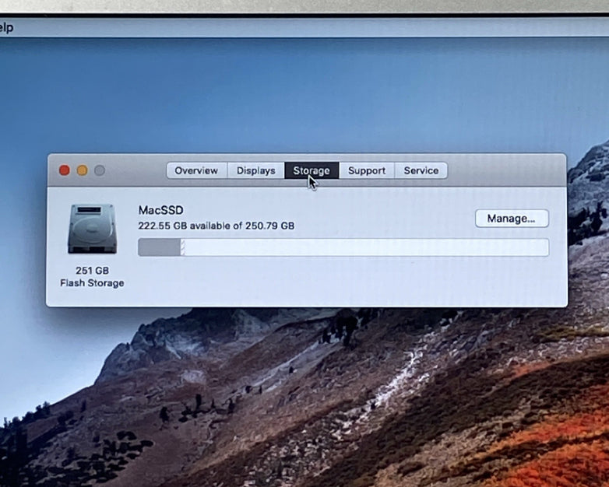Image resolution: width=609 pixels, height=487 pixels.
Task: Open the Displays tab
Action: 256,170
